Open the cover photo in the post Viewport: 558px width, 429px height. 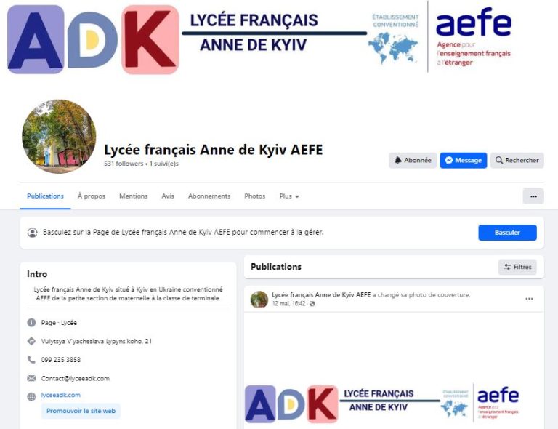pos(394,371)
